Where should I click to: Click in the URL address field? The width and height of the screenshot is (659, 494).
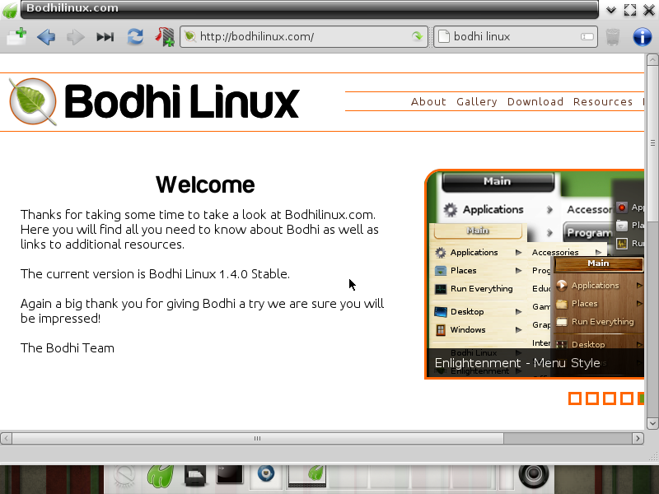[303, 36]
